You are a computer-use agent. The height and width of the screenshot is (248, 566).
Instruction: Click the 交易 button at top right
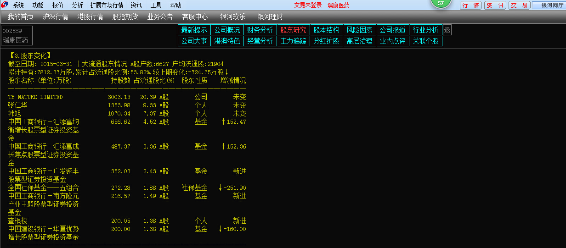pyautogui.click(x=520, y=6)
